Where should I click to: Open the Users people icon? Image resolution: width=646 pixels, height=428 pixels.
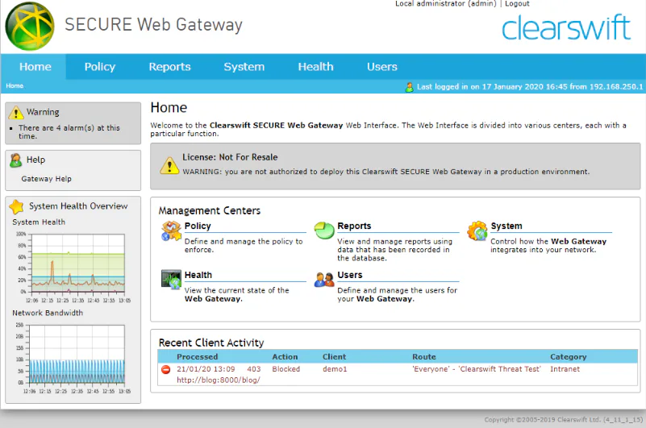[324, 280]
